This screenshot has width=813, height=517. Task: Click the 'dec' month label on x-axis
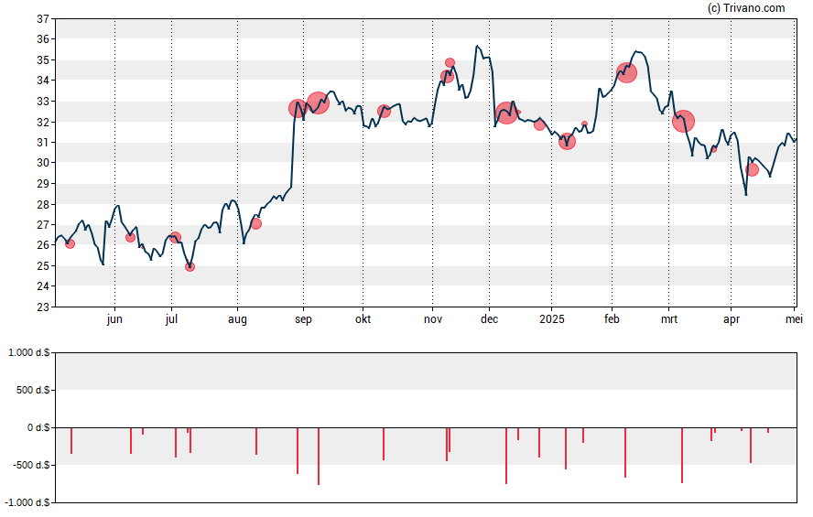click(x=490, y=318)
